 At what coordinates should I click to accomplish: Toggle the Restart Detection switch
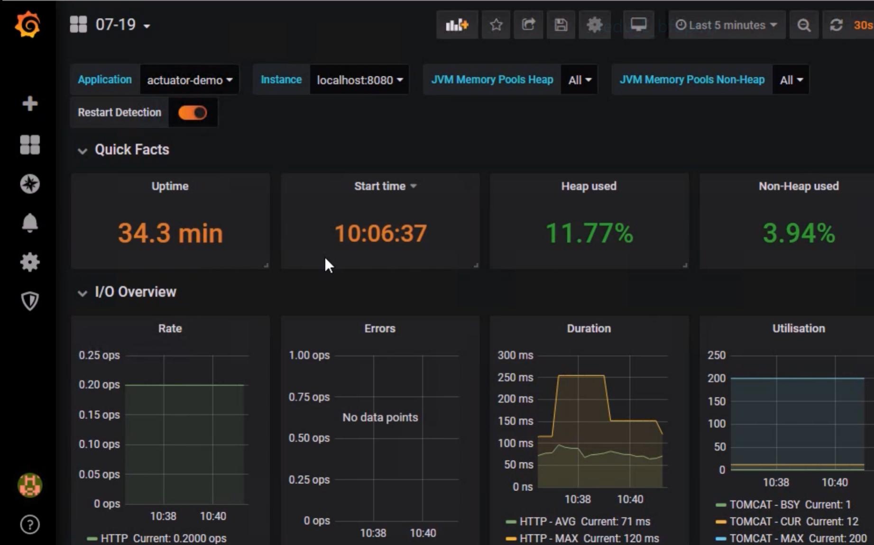(193, 113)
